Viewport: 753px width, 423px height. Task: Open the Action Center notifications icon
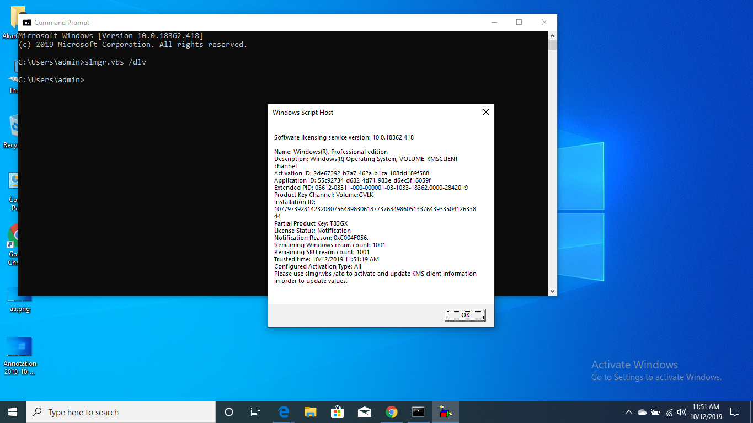tap(735, 412)
